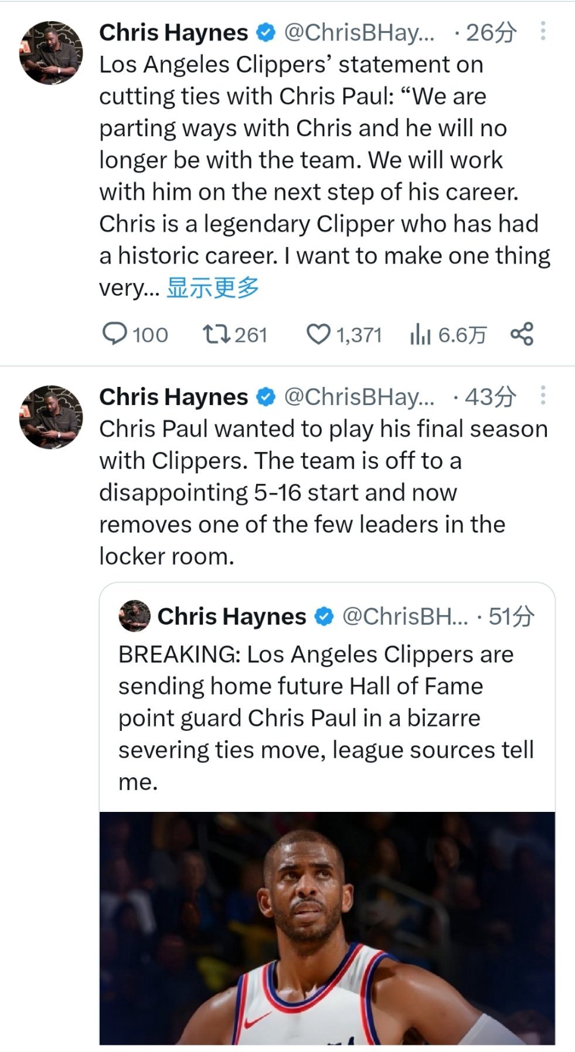Share the Clippers statement tweet
Viewport: 575px width, 1052px height.
(522, 333)
